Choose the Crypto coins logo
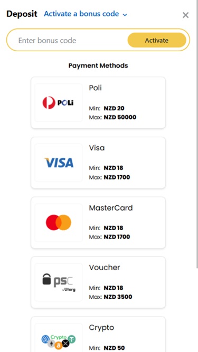 tap(59, 342)
